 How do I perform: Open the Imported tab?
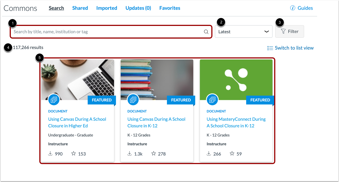[107, 8]
